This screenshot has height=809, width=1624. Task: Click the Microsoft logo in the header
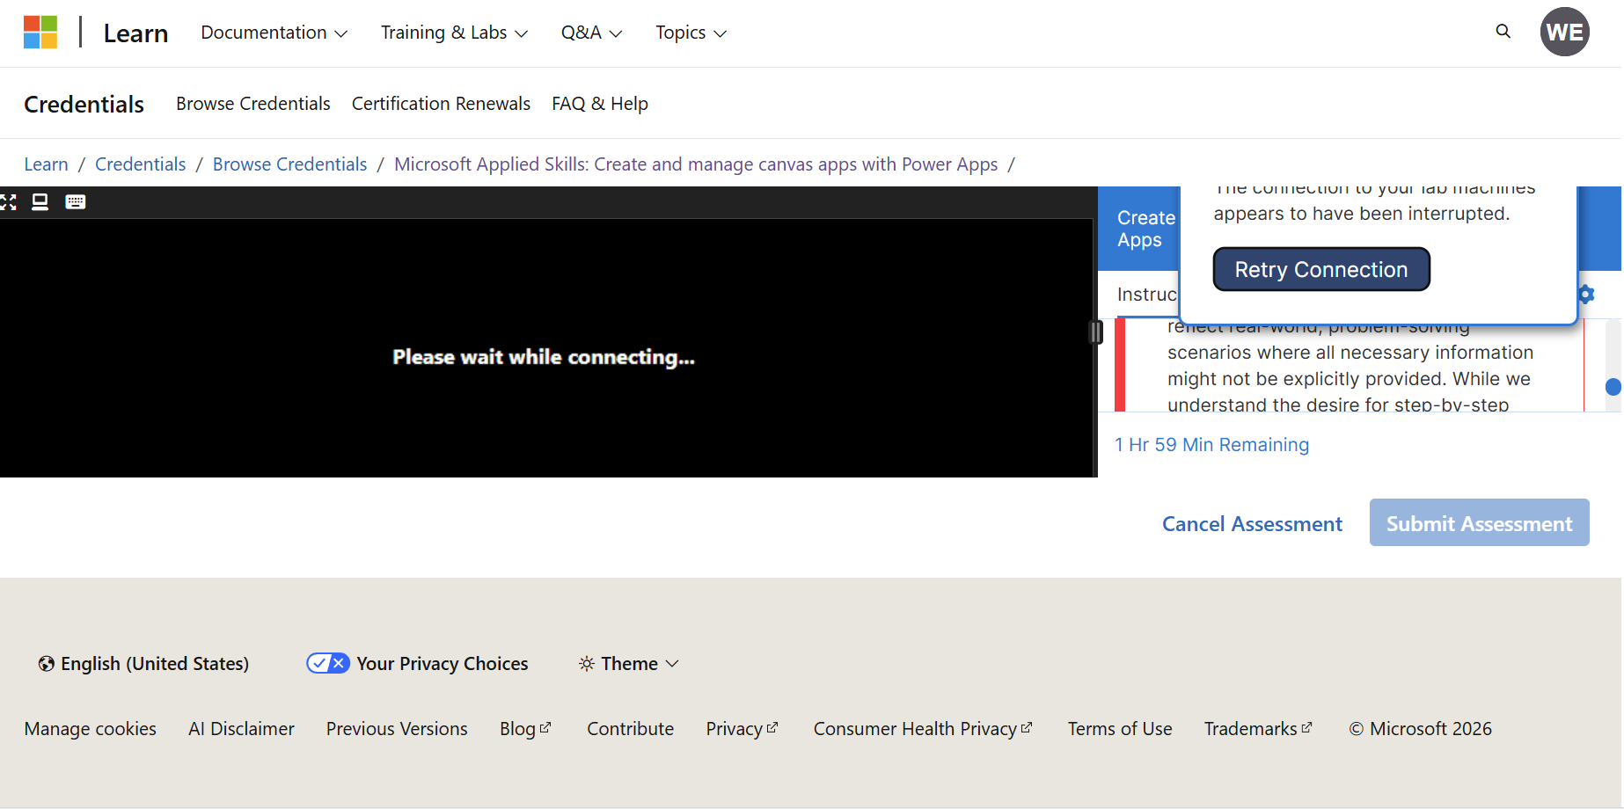40,33
